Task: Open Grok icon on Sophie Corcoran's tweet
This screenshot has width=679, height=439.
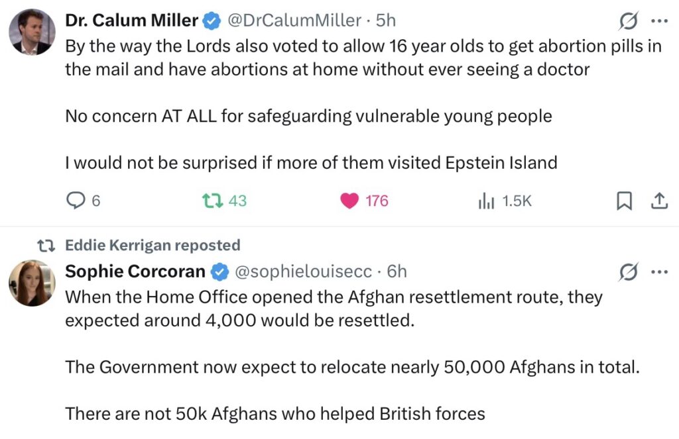Action: pos(627,272)
